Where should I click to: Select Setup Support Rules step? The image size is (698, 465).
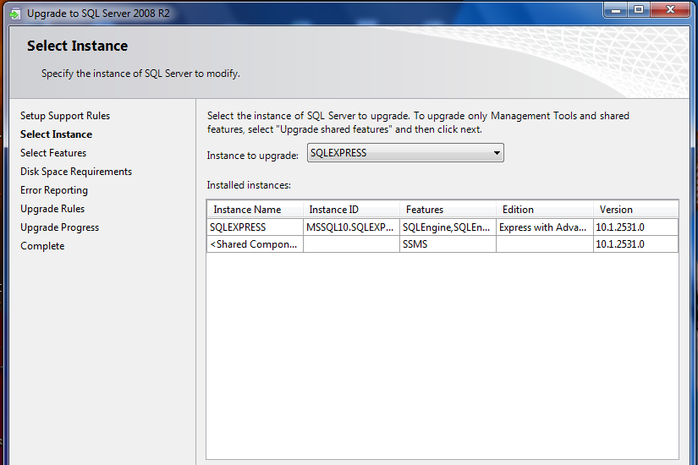(x=65, y=116)
